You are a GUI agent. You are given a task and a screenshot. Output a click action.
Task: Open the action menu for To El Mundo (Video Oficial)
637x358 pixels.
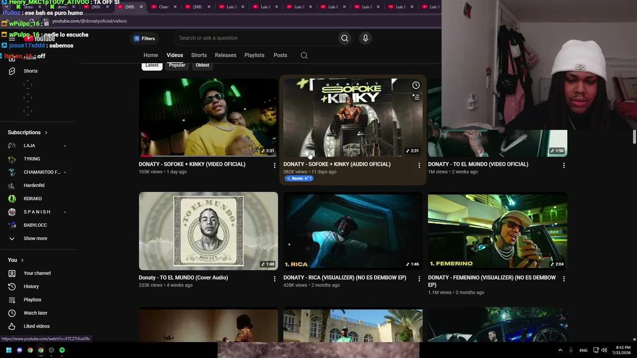click(564, 165)
